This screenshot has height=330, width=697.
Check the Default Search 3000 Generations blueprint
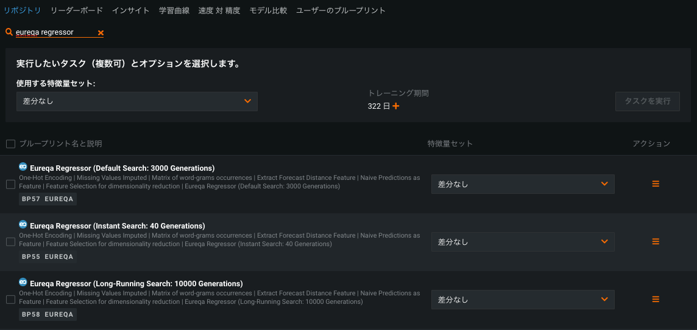point(11,184)
